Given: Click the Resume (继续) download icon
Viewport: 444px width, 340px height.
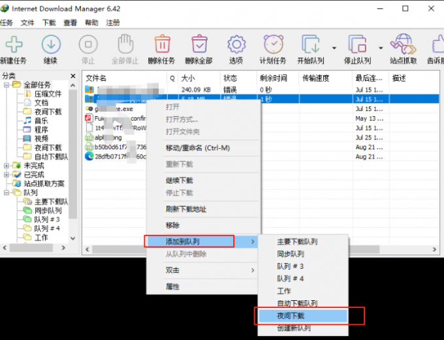Looking at the screenshot, I should [51, 44].
